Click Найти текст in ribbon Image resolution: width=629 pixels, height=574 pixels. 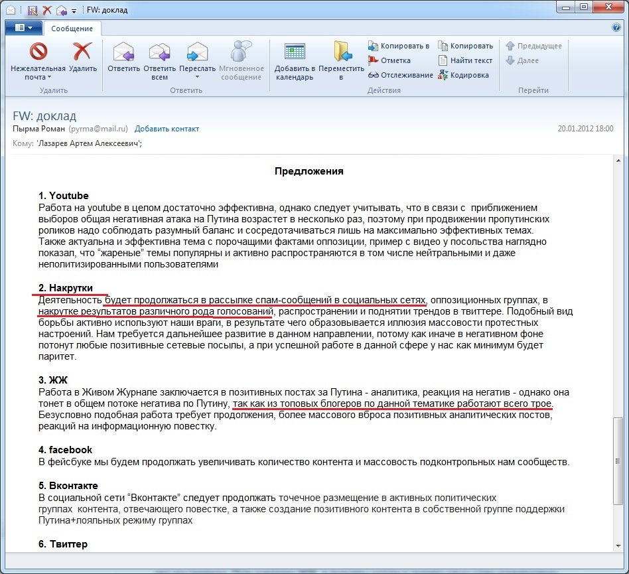465,60
